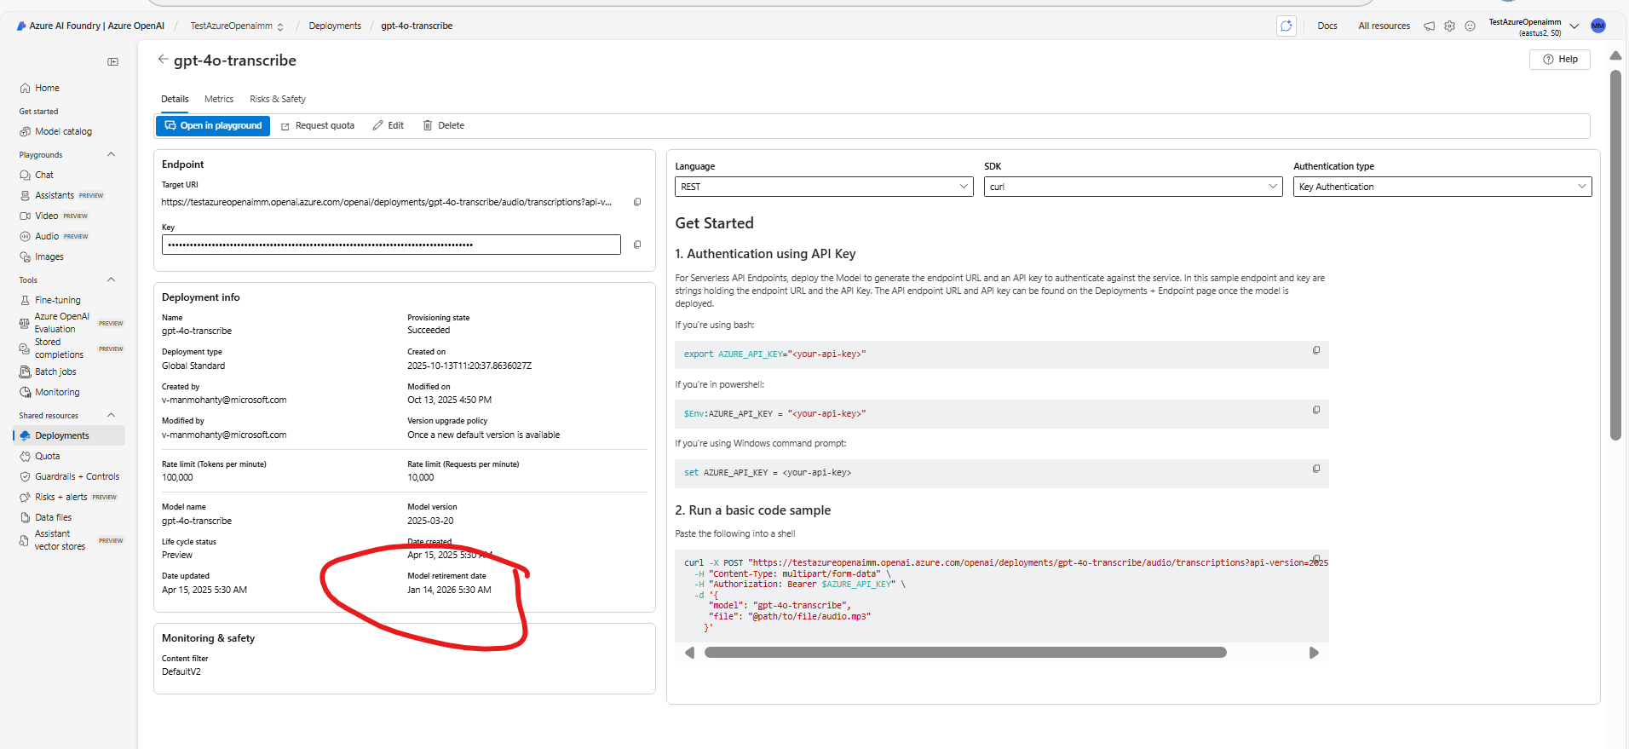Click Request quota

click(318, 125)
